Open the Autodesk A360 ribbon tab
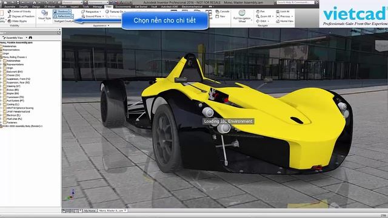Screen dimensions: 388x218 click(170, 7)
